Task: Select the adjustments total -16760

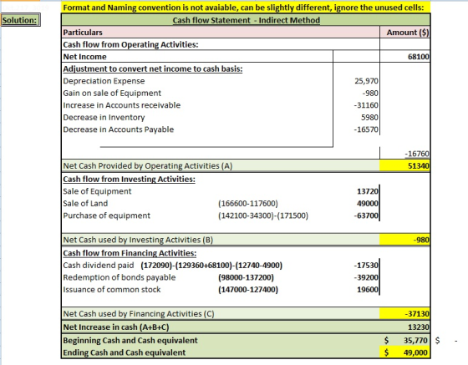Action: pos(417,154)
